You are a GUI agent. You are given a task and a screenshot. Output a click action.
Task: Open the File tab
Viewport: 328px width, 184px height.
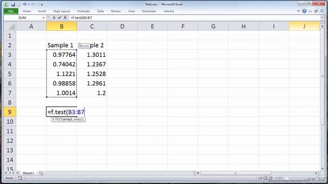pyautogui.click(x=11, y=11)
